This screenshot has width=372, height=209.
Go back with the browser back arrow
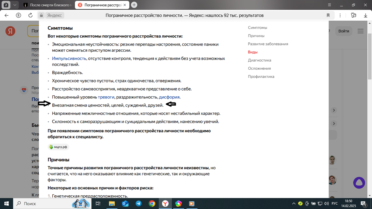pos(6,15)
